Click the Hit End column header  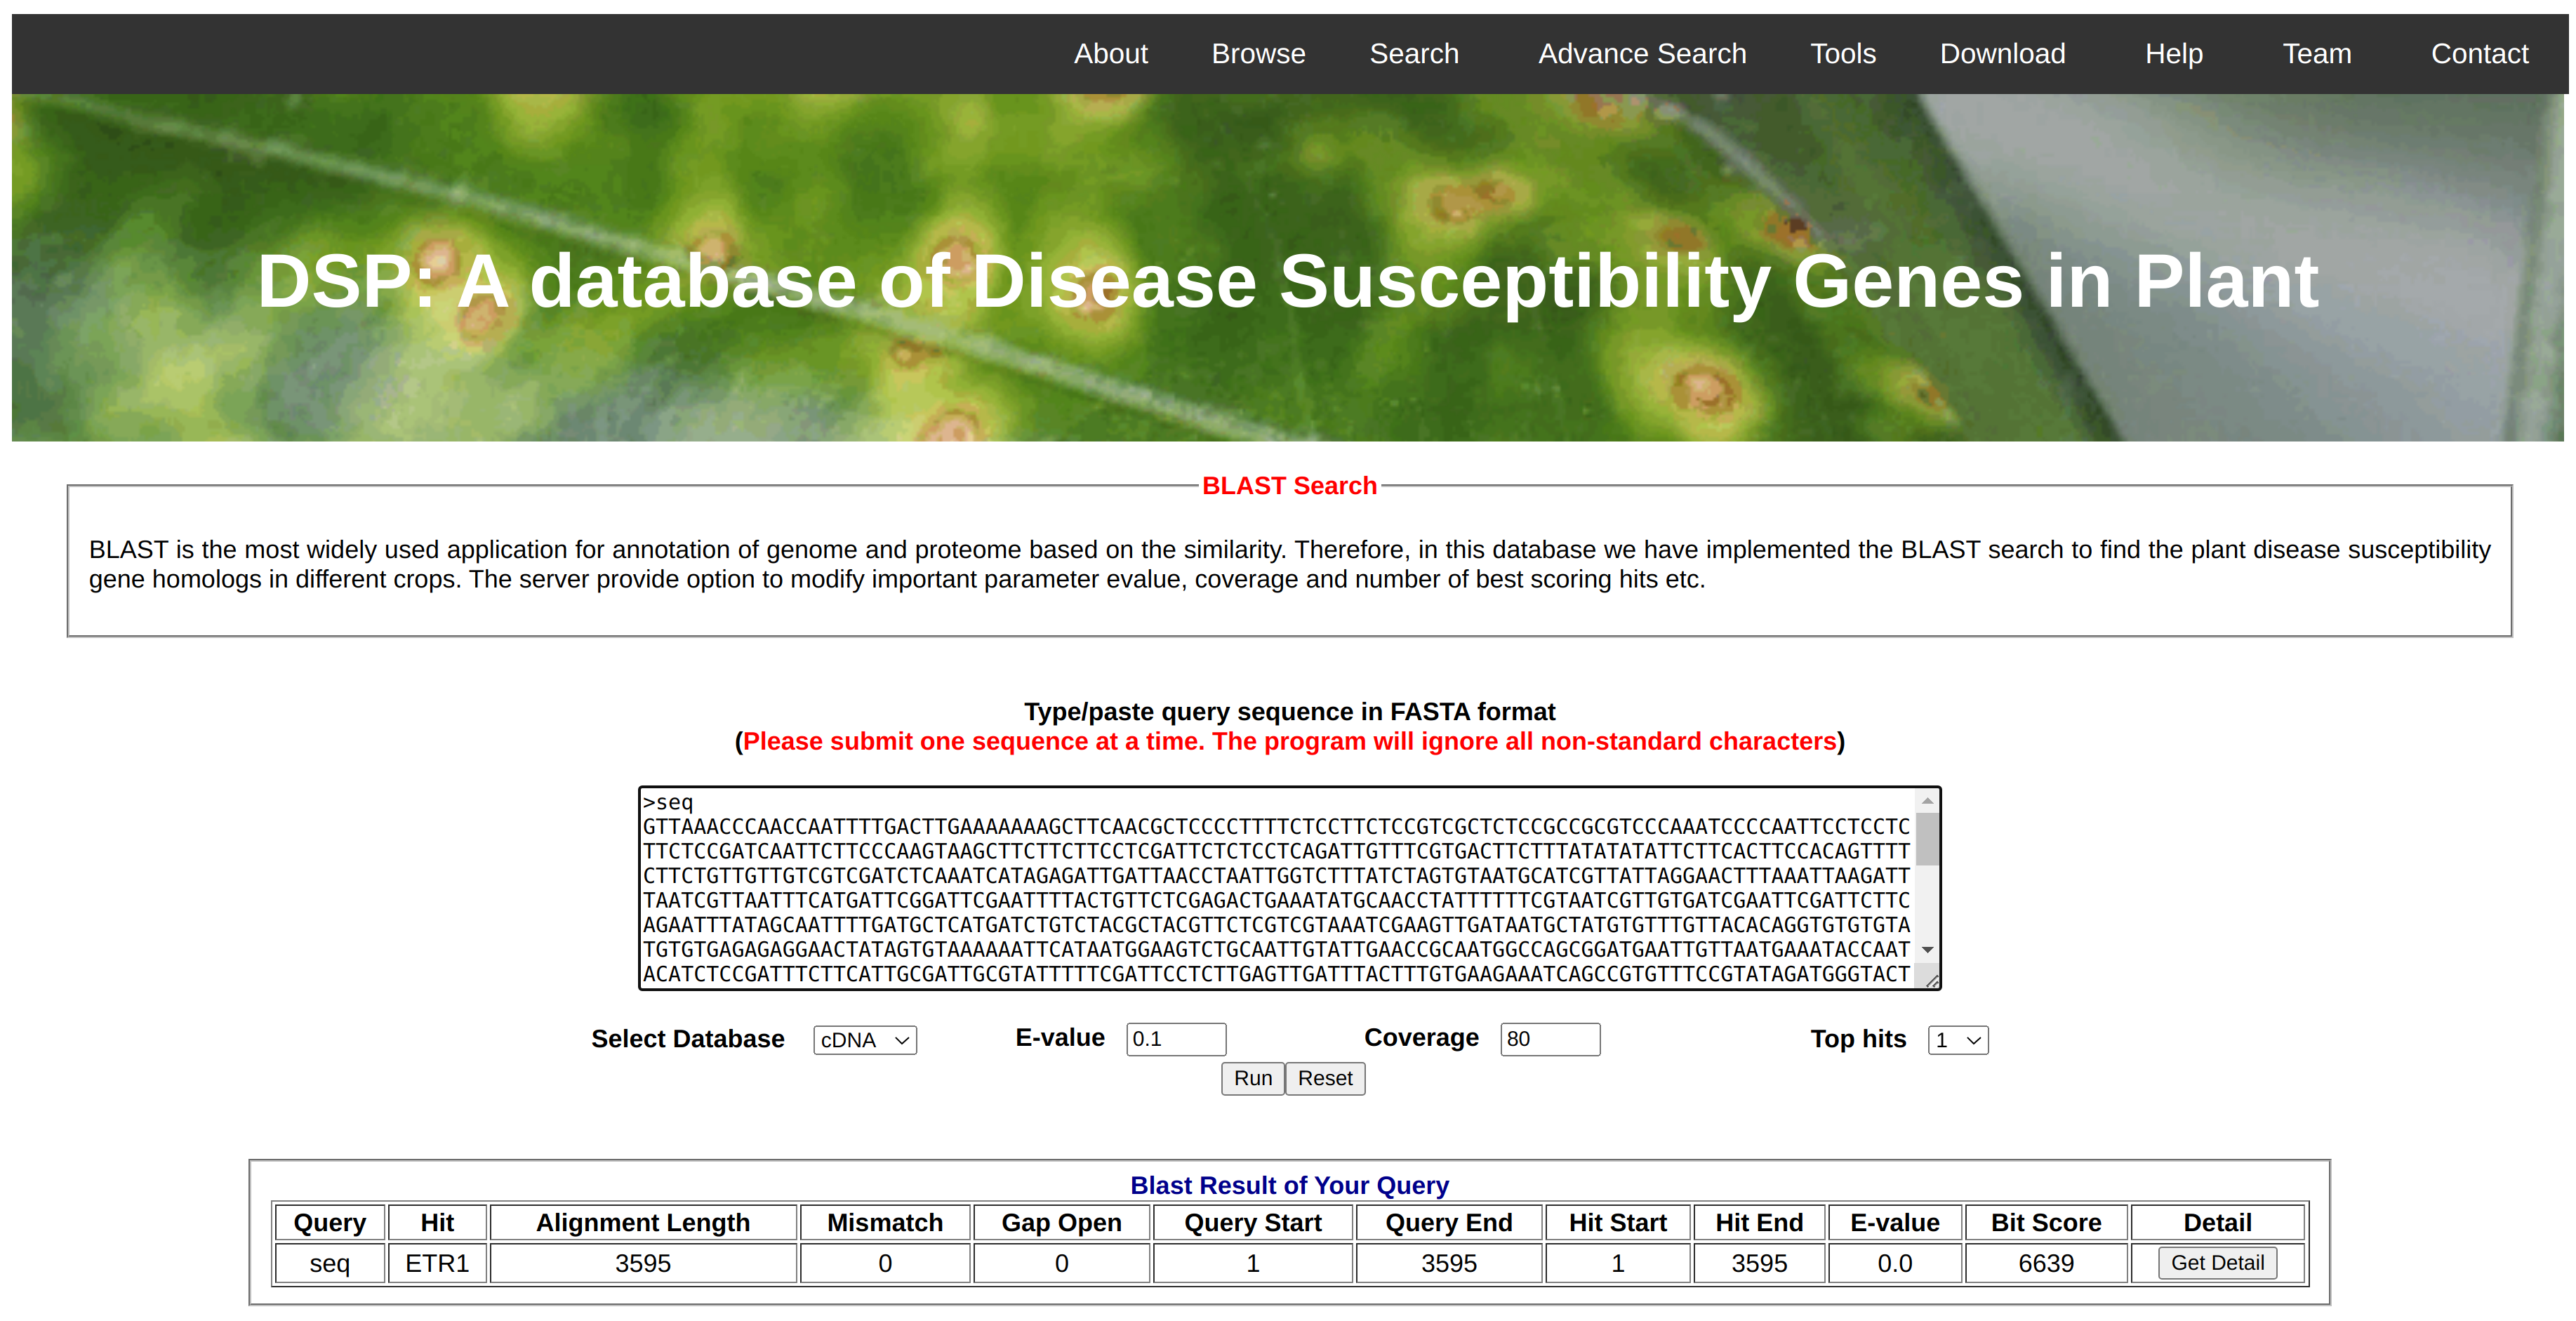[x=1759, y=1222]
